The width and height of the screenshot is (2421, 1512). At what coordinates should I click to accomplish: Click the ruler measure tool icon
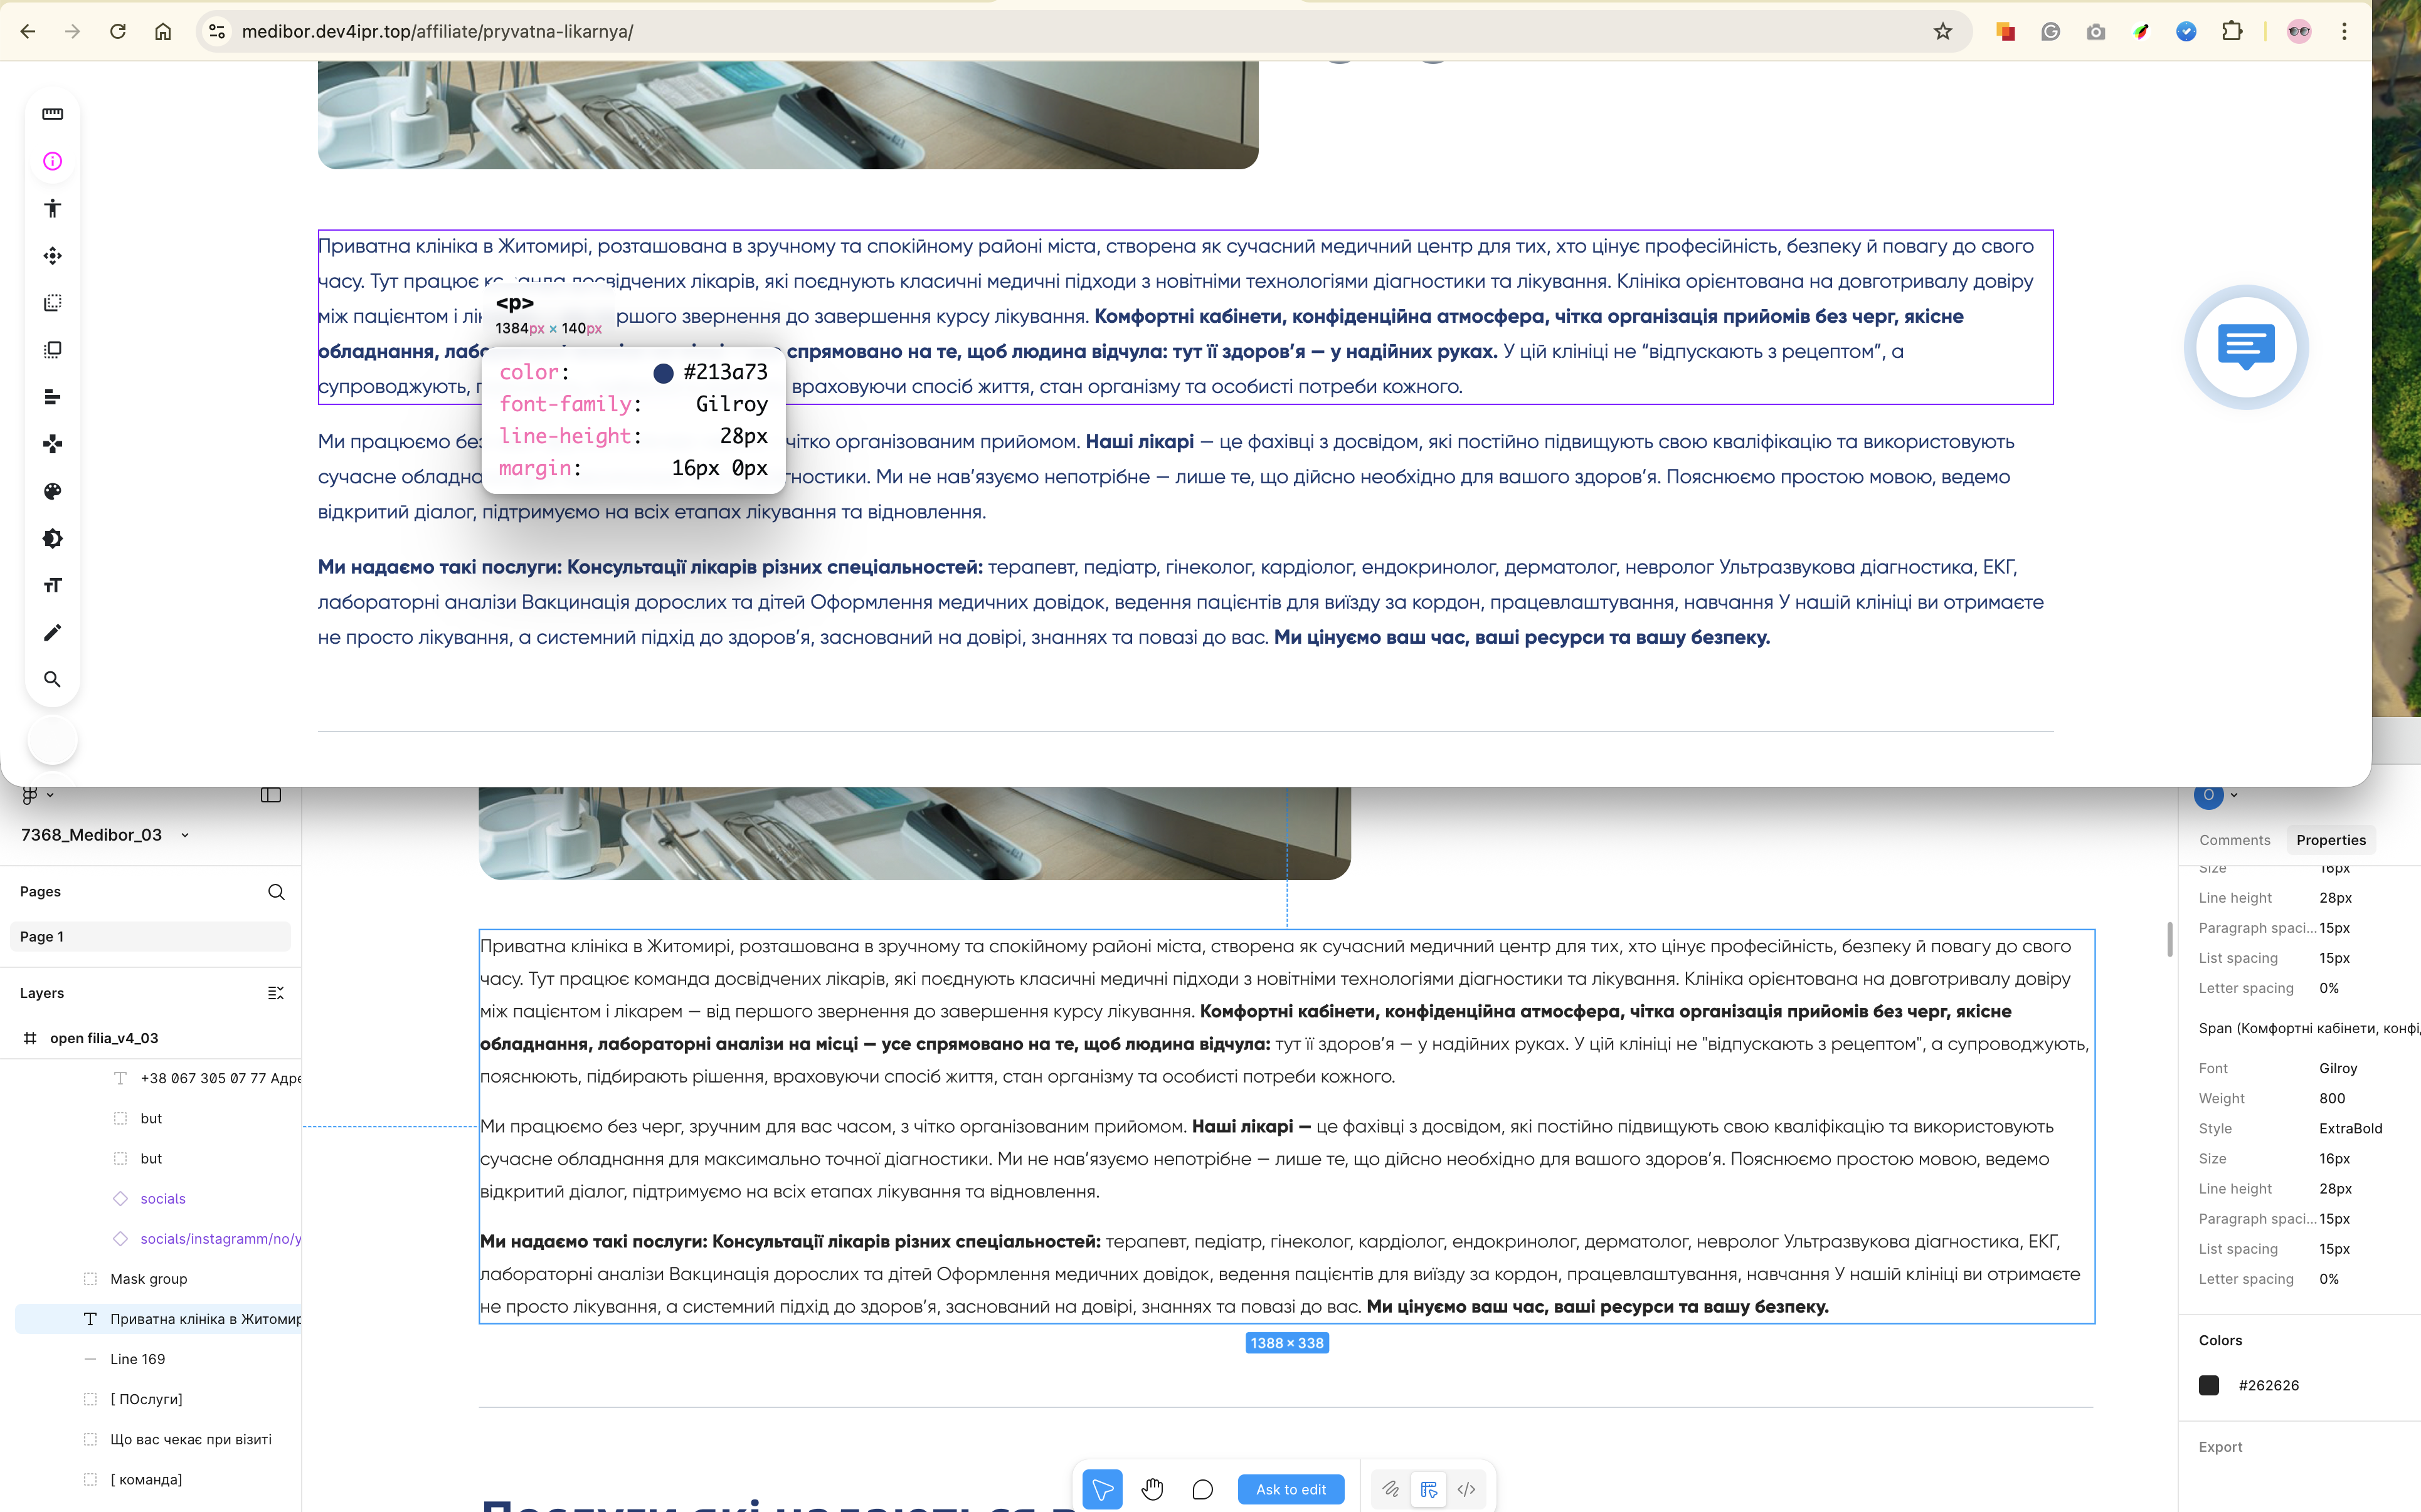coord(52,114)
